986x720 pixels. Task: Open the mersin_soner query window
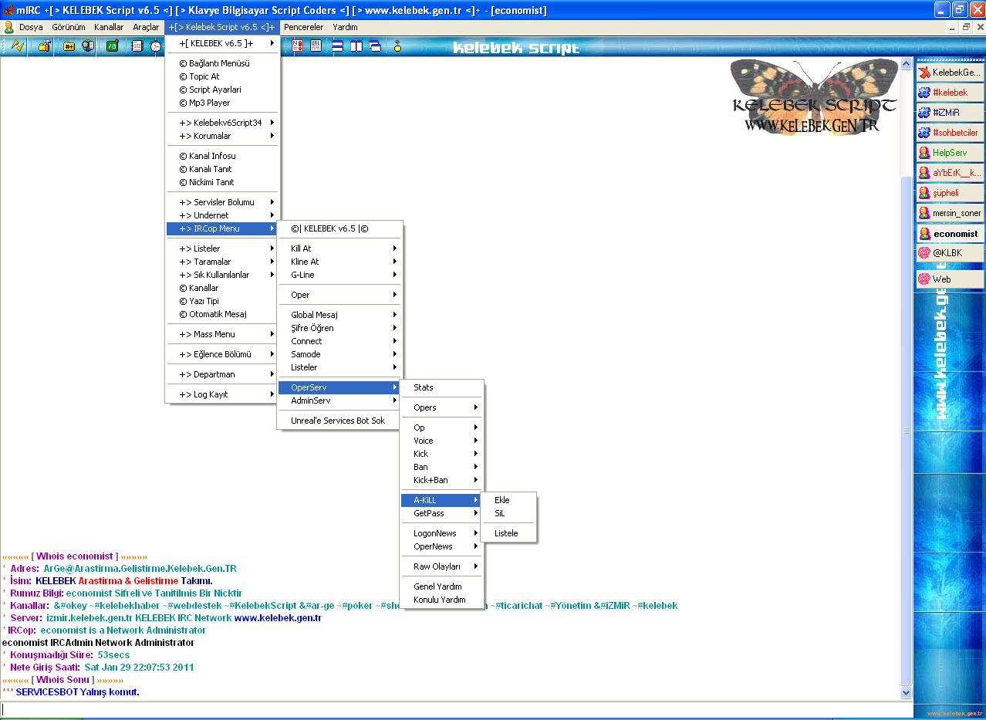951,213
